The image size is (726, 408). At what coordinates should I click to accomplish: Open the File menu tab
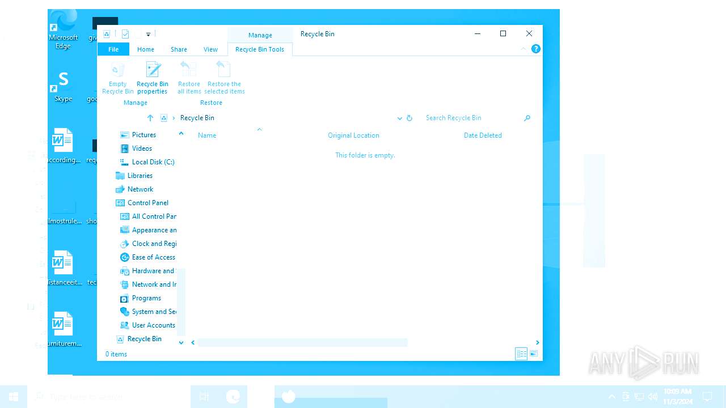[113, 49]
